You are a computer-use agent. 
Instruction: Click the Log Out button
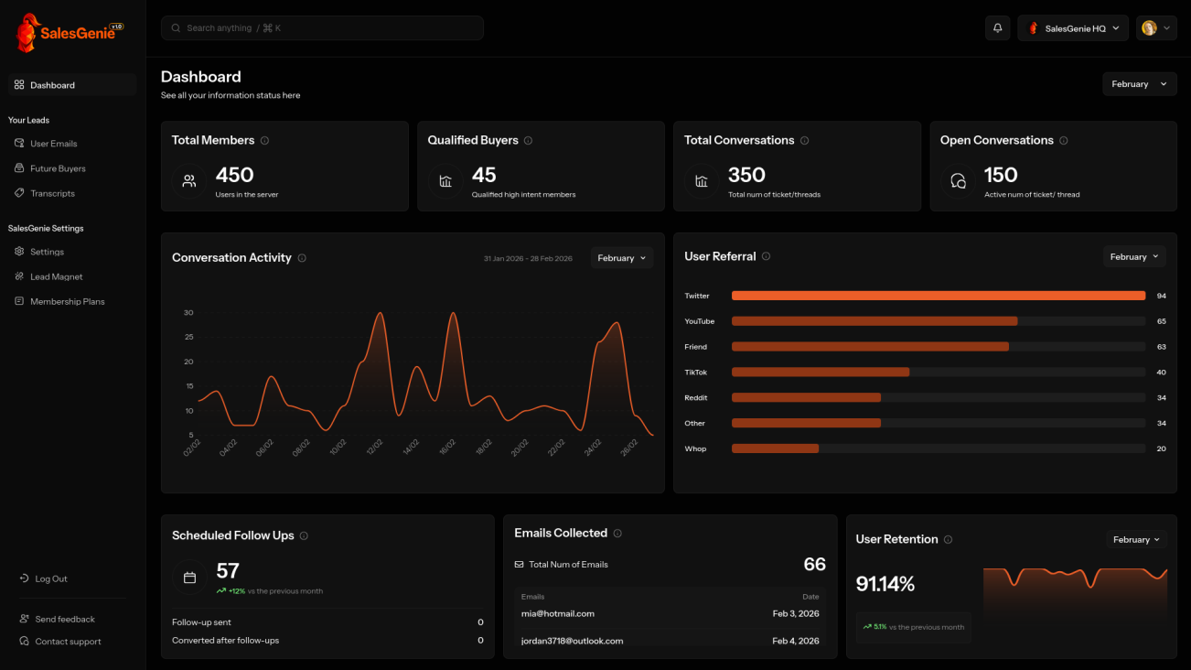43,578
